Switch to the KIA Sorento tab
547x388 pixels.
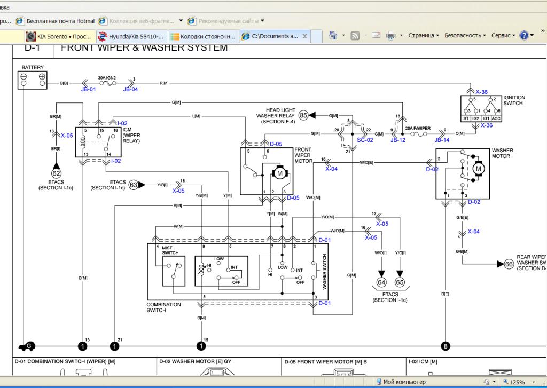[x=59, y=36]
